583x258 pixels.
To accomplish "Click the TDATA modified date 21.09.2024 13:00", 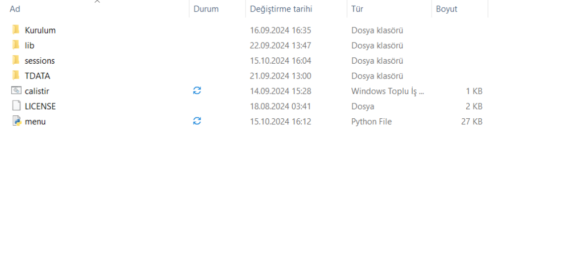I will click(280, 76).
